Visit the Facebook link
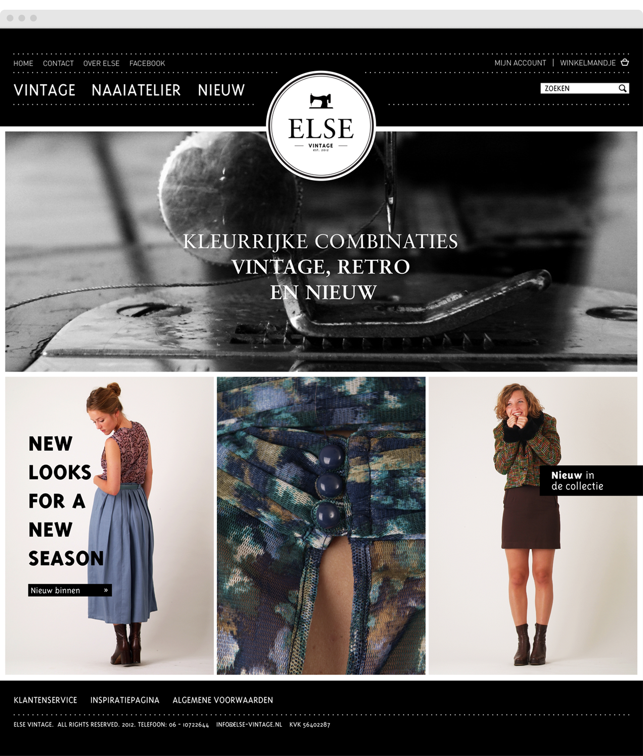 point(147,63)
